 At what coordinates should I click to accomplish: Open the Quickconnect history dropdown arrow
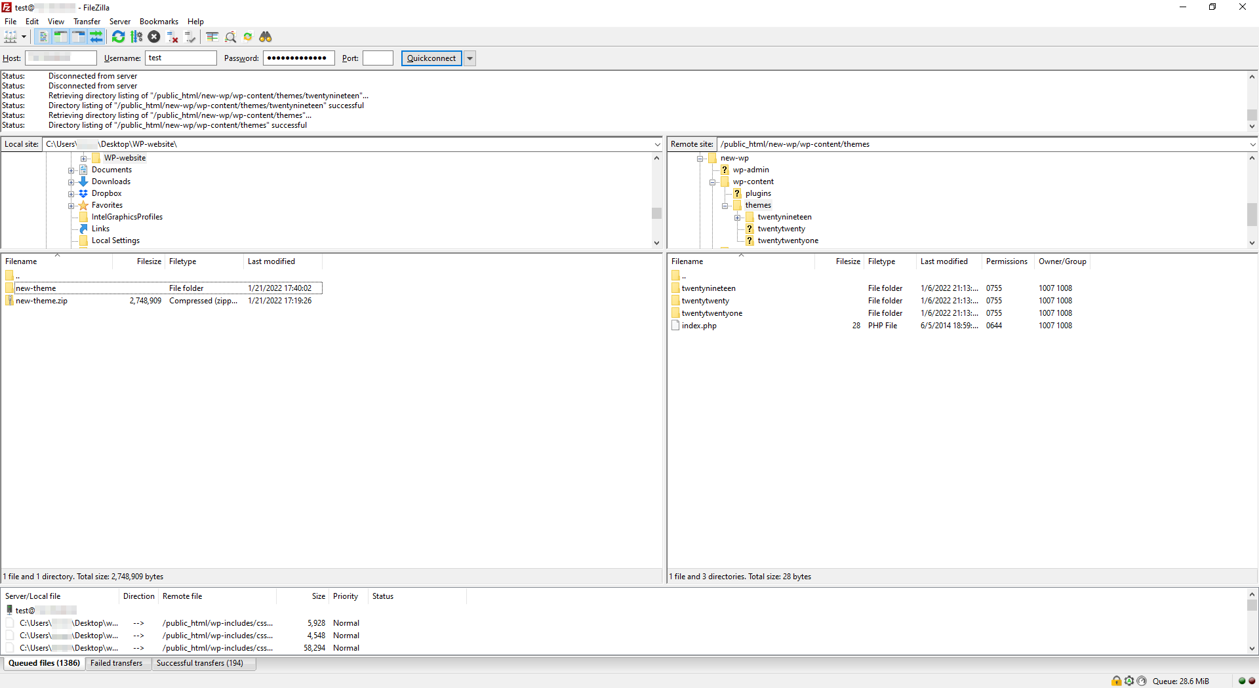coord(470,58)
